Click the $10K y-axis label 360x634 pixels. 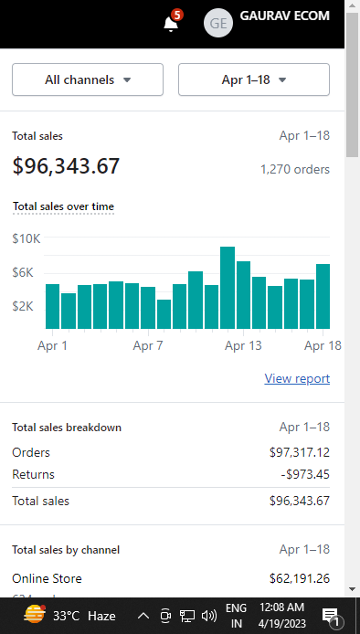pos(26,238)
